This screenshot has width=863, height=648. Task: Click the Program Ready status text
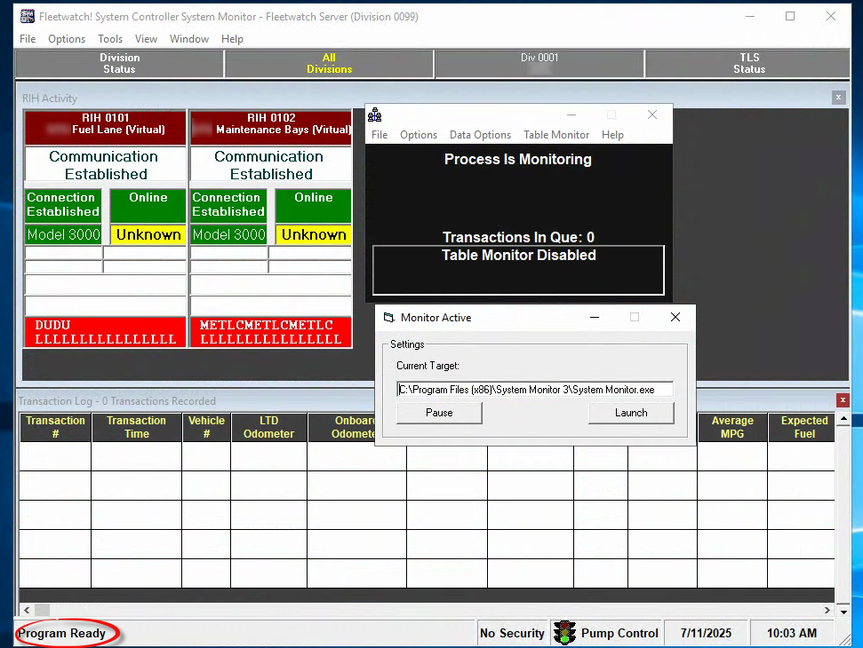click(x=61, y=633)
